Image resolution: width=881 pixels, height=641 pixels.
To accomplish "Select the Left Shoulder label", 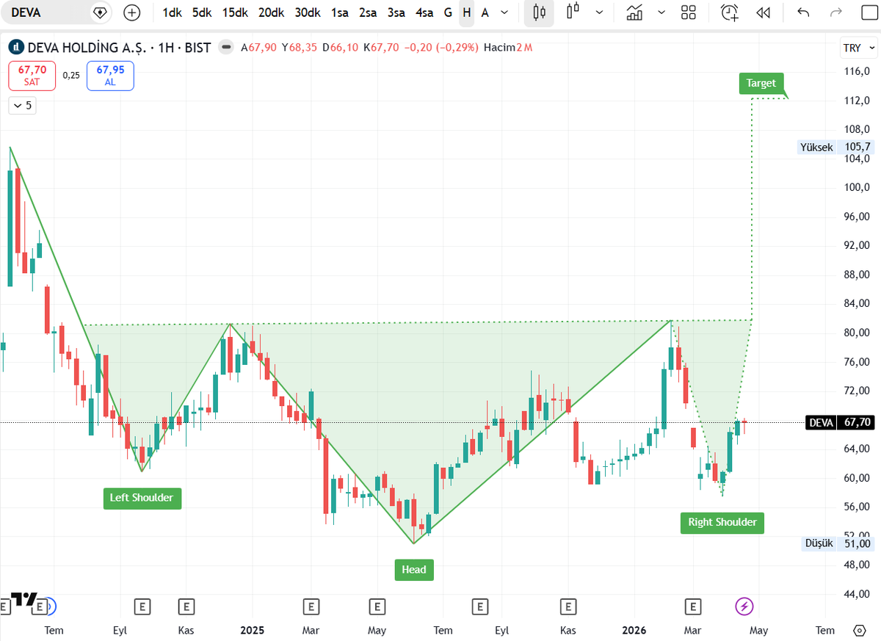I will pos(142,499).
